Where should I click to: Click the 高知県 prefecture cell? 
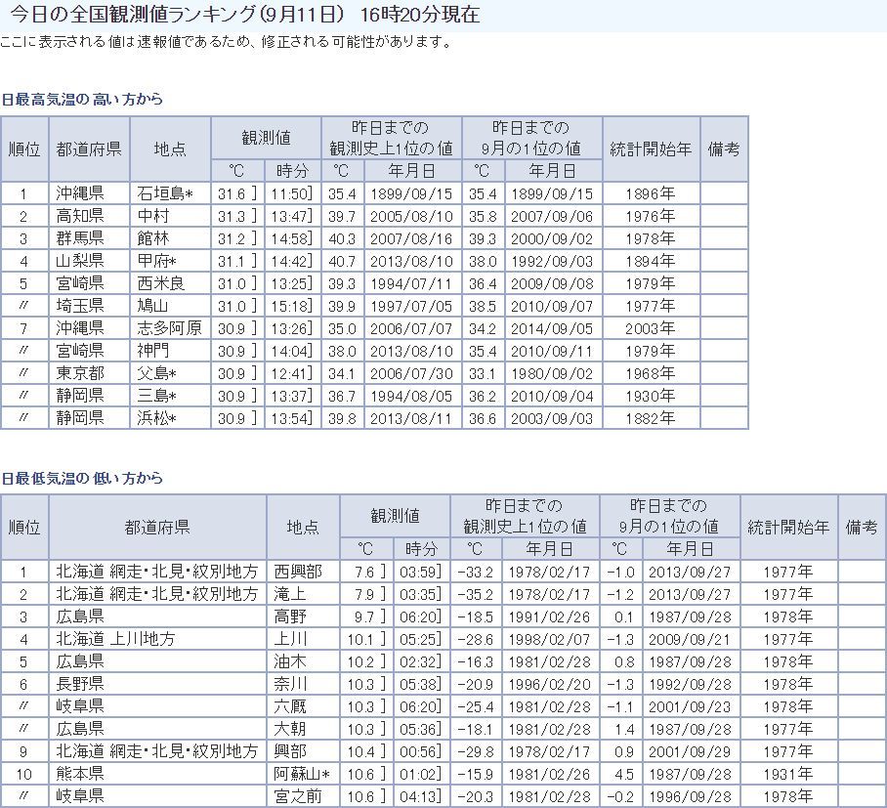click(x=79, y=216)
